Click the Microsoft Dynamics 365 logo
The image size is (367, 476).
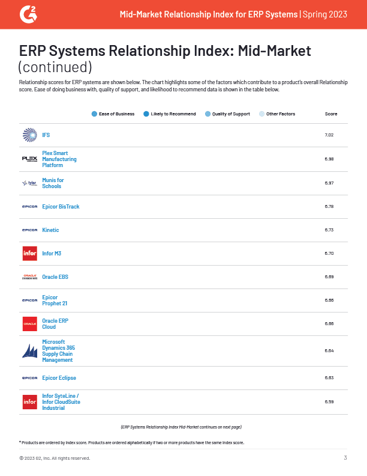click(x=29, y=351)
